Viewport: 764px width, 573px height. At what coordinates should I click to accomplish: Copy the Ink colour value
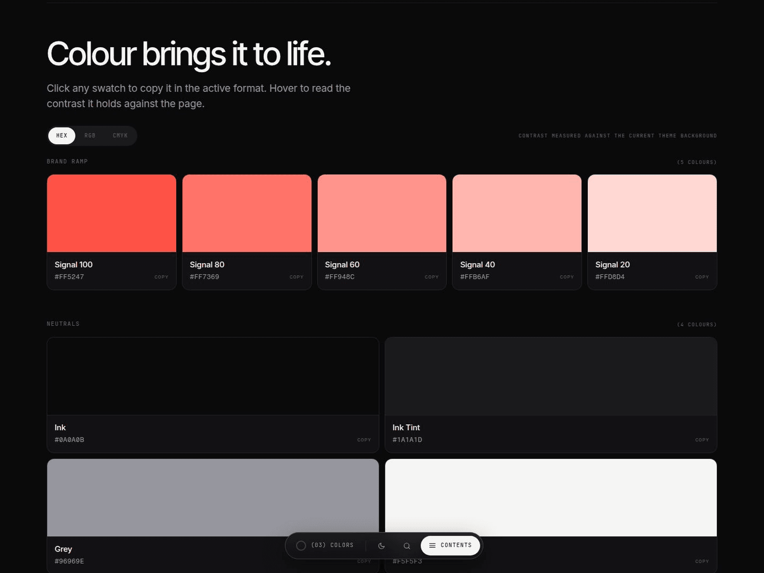[364, 440]
